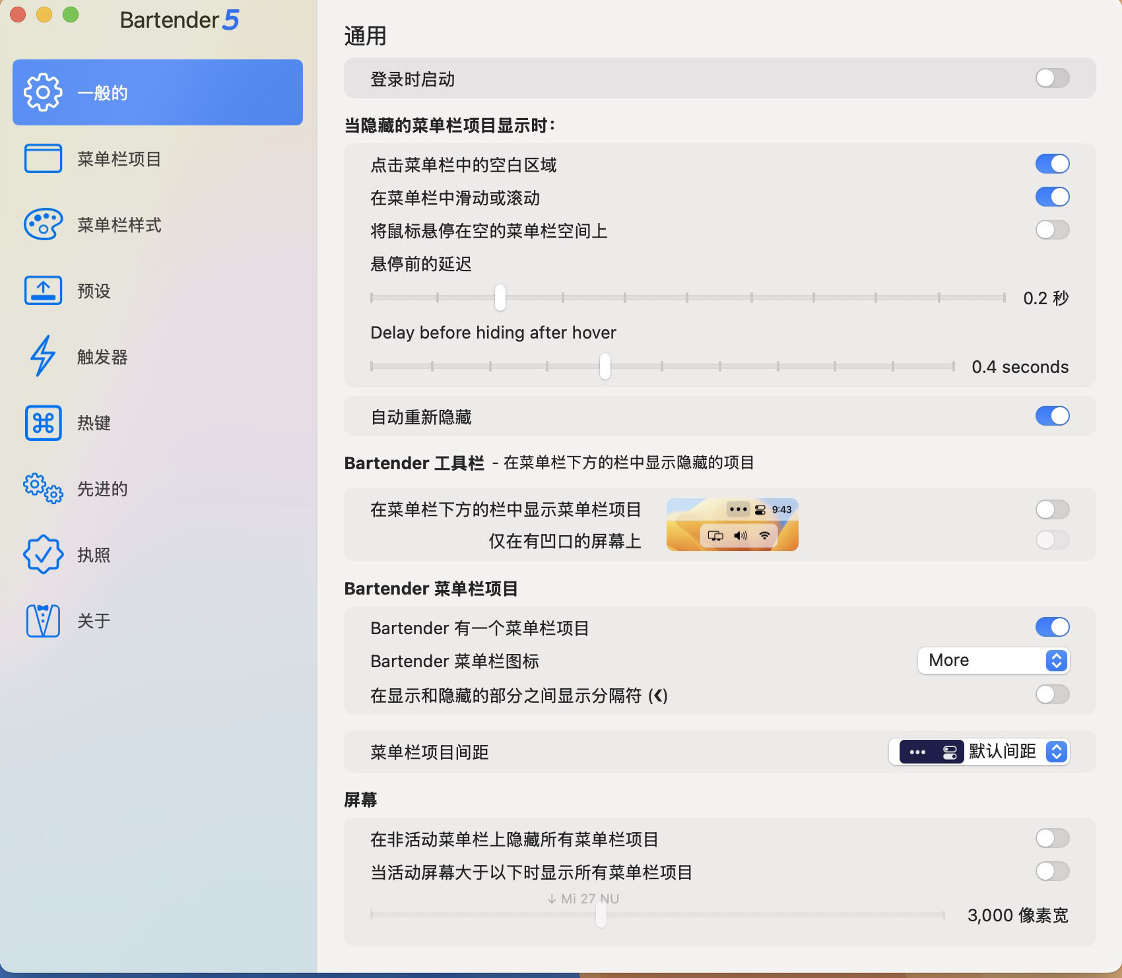Click the 0.4 seconds value
This screenshot has height=978, width=1122.
coord(1020,367)
